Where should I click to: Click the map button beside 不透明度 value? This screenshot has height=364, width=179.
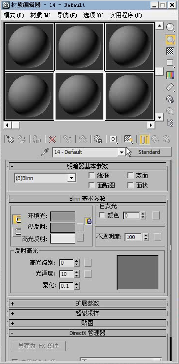(x=157, y=237)
